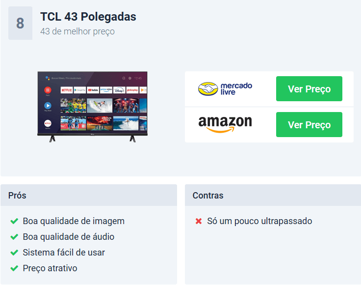
Task: Click the Amazon logo
Action: click(225, 124)
